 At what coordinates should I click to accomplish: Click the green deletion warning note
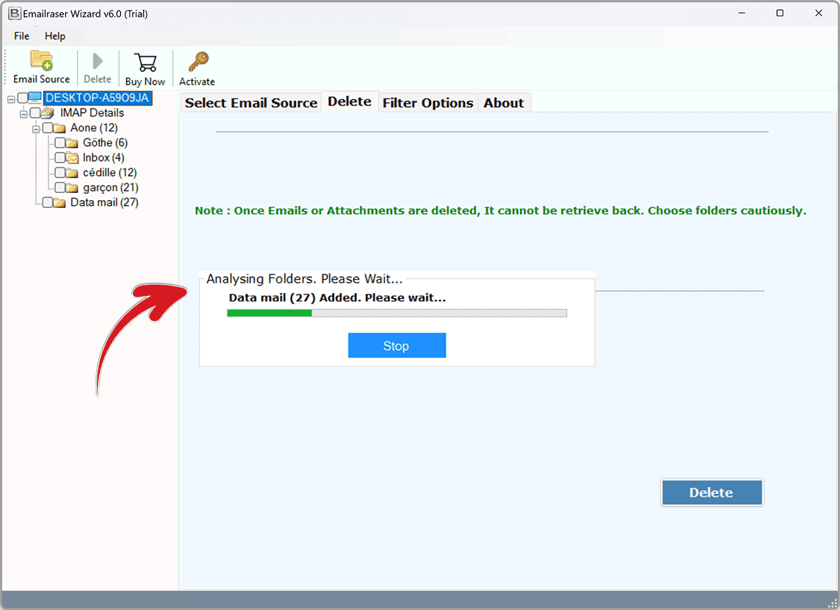pos(500,211)
